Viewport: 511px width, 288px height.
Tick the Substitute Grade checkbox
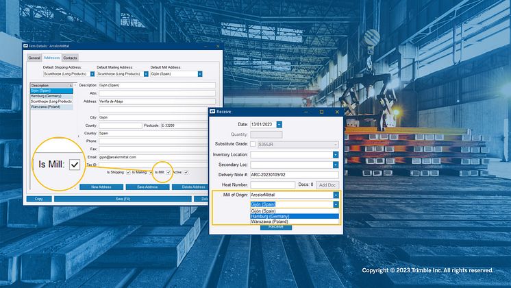coord(253,144)
